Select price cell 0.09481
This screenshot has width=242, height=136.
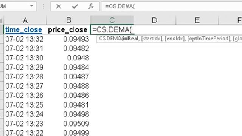[x=68, y=105]
